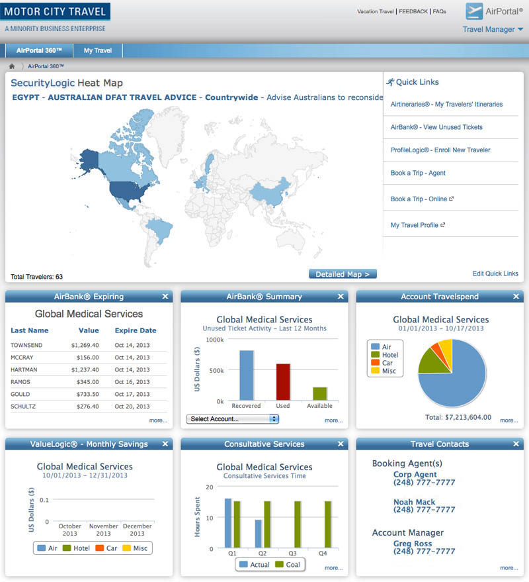
Task: Click the AirPortal 360 breadcrumb link
Action: [46, 66]
